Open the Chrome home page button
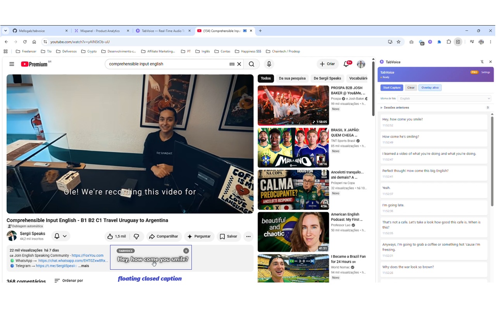This screenshot has width=496, height=310. [x=34, y=42]
